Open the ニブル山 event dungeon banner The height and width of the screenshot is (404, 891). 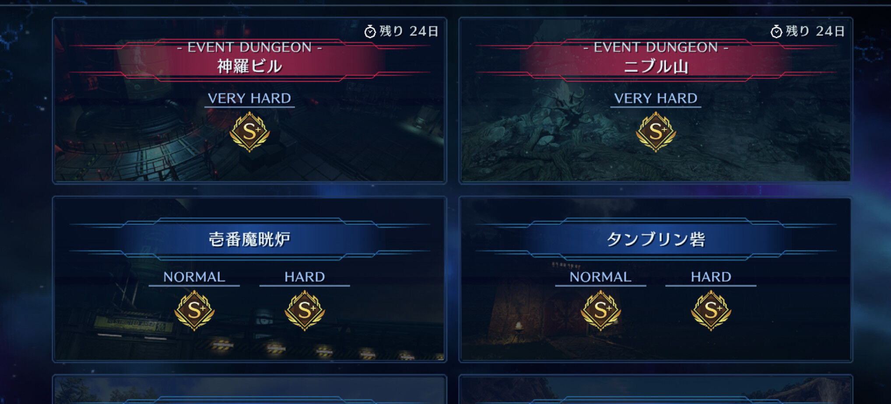coord(656,60)
